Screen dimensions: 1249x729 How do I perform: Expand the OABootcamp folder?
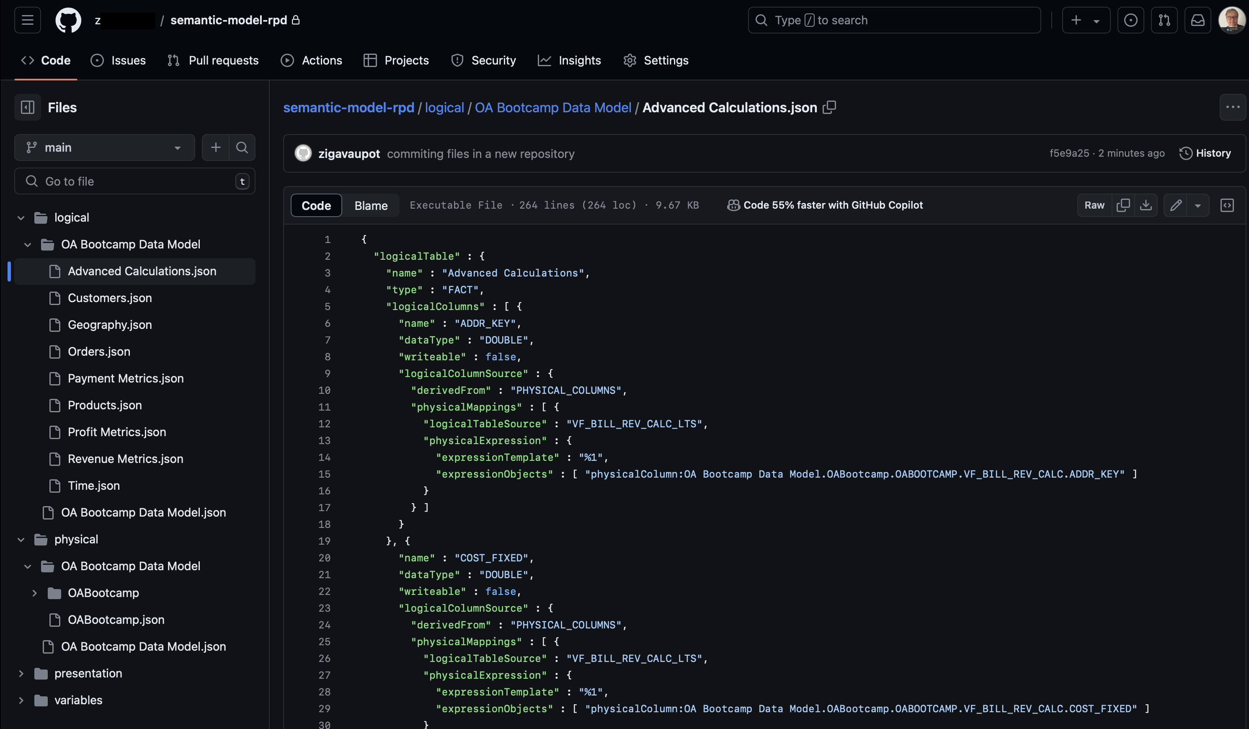(x=35, y=593)
